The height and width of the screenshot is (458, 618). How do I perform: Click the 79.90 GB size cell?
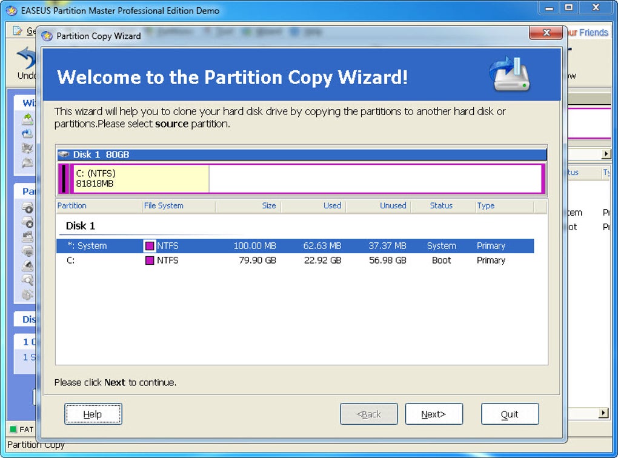click(257, 261)
